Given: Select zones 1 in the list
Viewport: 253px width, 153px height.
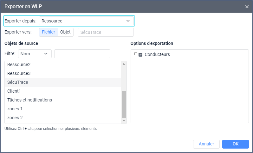Looking at the screenshot, I should [x=15, y=109].
